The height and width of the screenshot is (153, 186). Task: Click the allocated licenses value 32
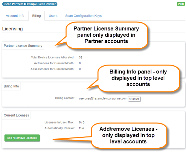[81, 57]
